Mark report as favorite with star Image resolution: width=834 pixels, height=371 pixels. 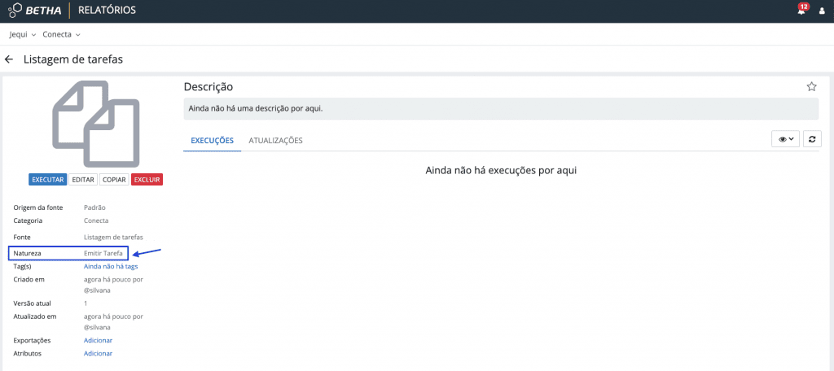[x=811, y=86]
